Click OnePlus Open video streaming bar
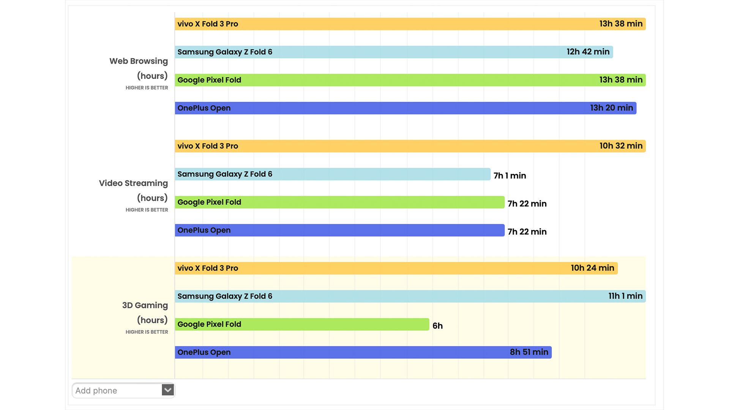 (x=339, y=230)
